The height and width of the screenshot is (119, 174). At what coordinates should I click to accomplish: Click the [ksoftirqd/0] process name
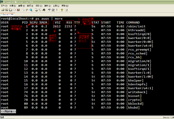139,34
